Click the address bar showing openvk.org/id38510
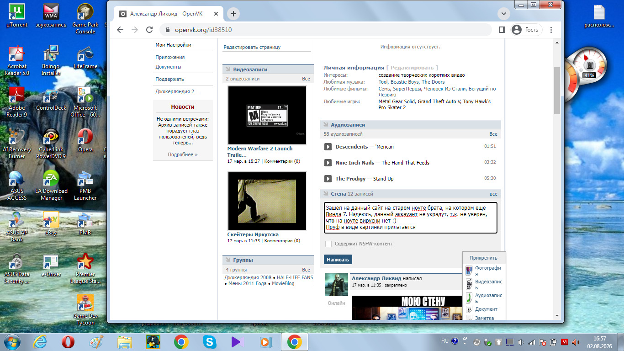Image resolution: width=624 pixels, height=351 pixels. point(325,30)
